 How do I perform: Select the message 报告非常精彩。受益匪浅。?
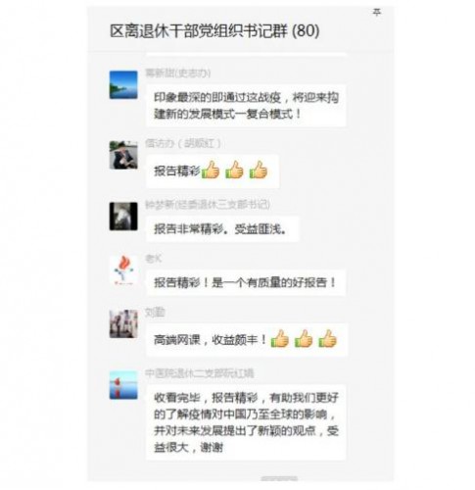pyautogui.click(x=222, y=229)
